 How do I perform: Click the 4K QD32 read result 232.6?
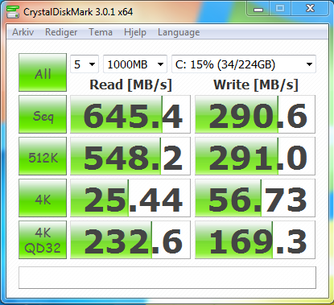(130, 240)
